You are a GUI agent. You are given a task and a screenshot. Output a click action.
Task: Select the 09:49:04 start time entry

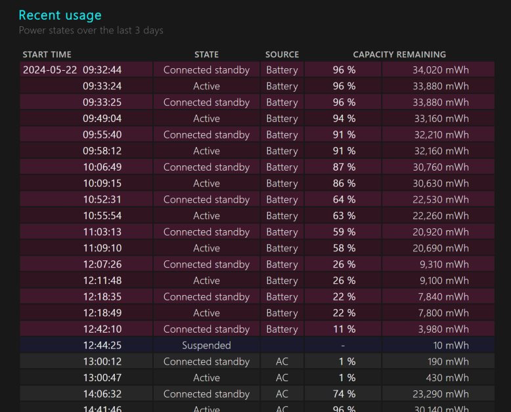tap(102, 119)
